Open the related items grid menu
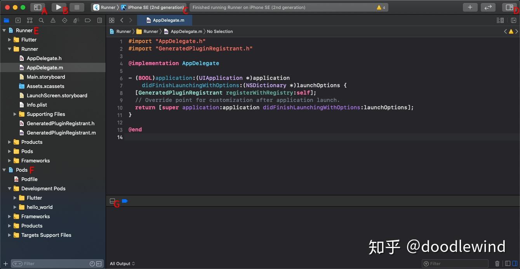The width and height of the screenshot is (520, 269). click(x=111, y=20)
